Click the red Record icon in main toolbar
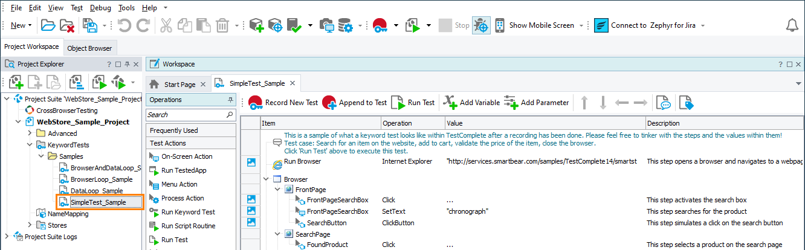 [x=380, y=25]
